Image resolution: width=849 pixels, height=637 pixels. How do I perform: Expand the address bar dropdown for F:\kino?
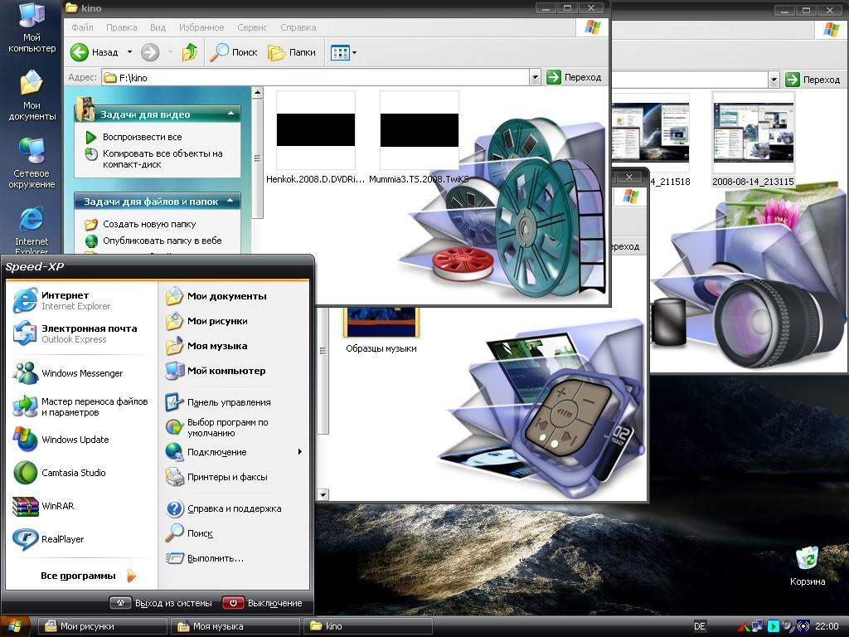coord(535,77)
